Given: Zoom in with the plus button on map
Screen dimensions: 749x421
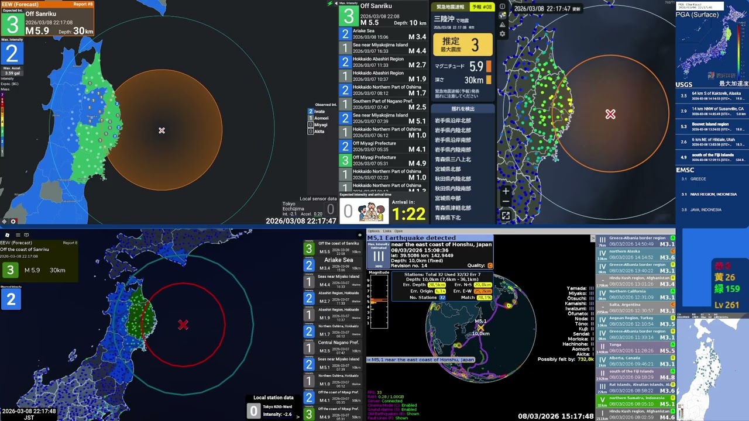Looking at the screenshot, I should click(506, 191).
